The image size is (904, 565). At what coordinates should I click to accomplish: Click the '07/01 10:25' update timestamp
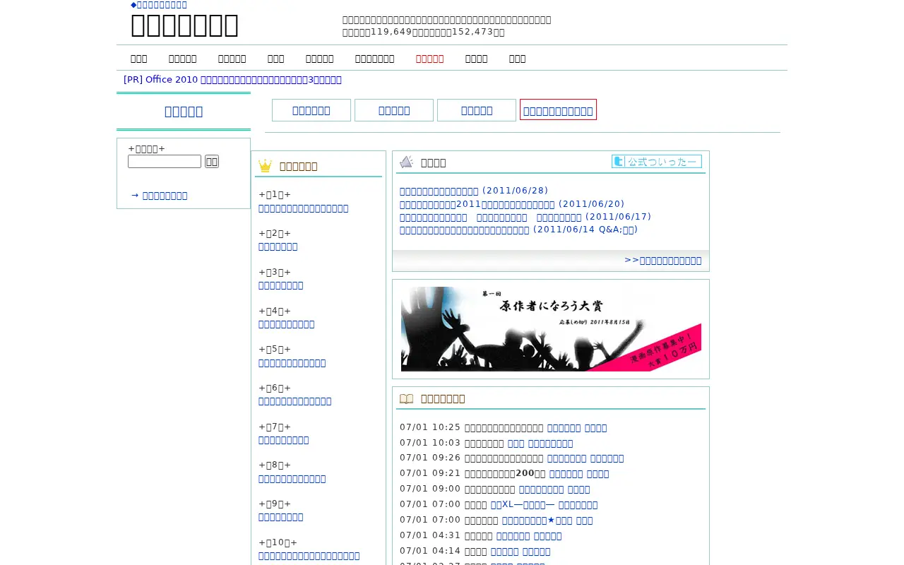(x=430, y=427)
